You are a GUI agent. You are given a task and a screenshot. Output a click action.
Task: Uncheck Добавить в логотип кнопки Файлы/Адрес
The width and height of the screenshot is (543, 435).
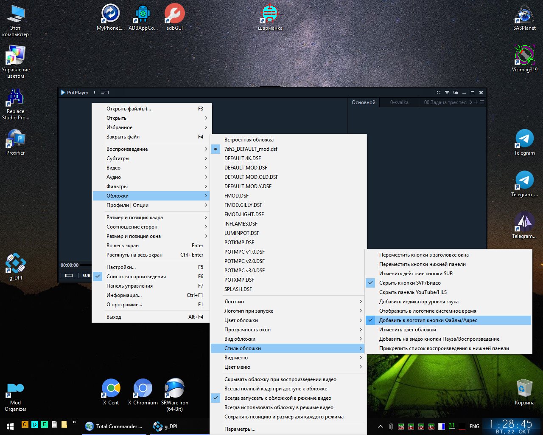448,320
